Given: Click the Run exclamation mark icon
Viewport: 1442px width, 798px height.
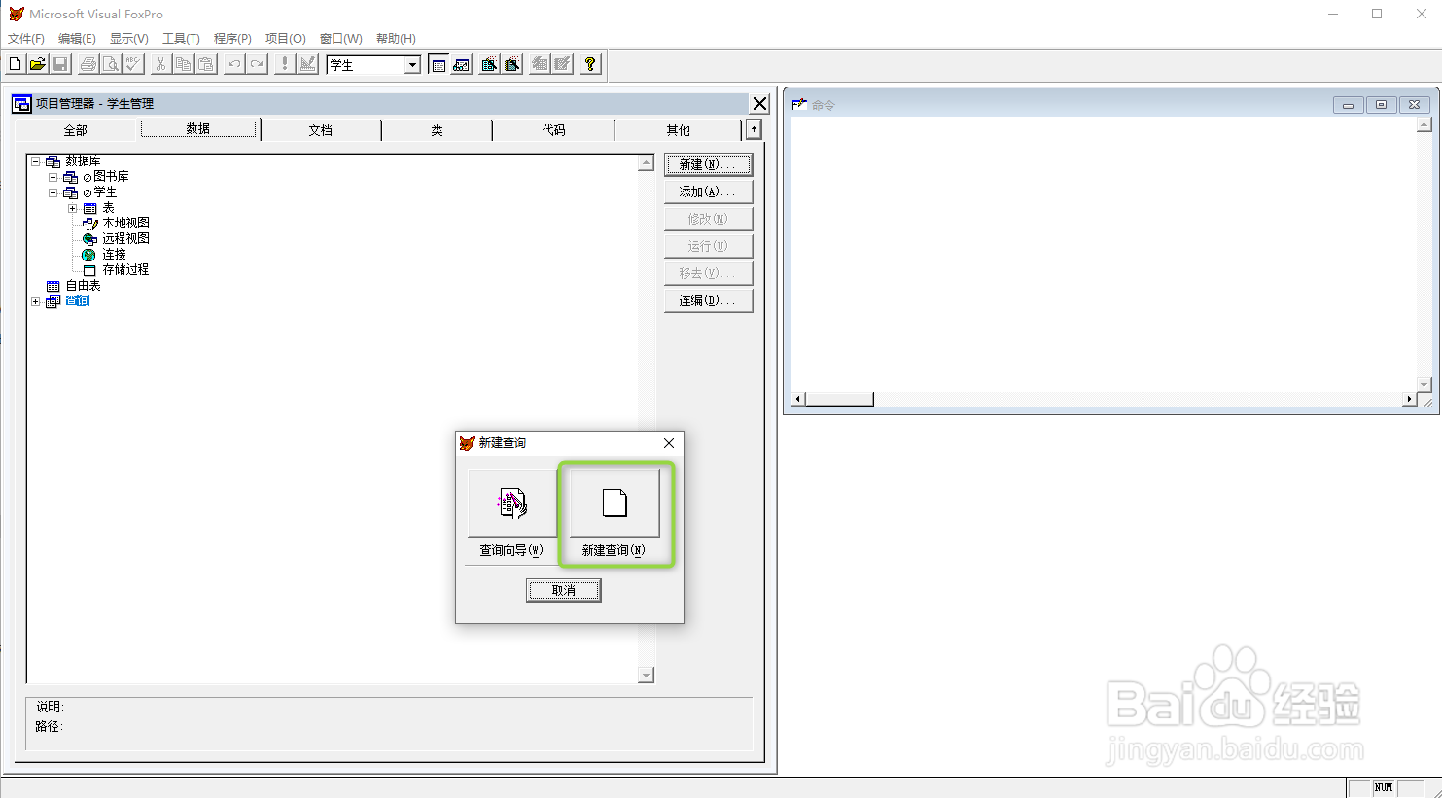Looking at the screenshot, I should point(284,64).
